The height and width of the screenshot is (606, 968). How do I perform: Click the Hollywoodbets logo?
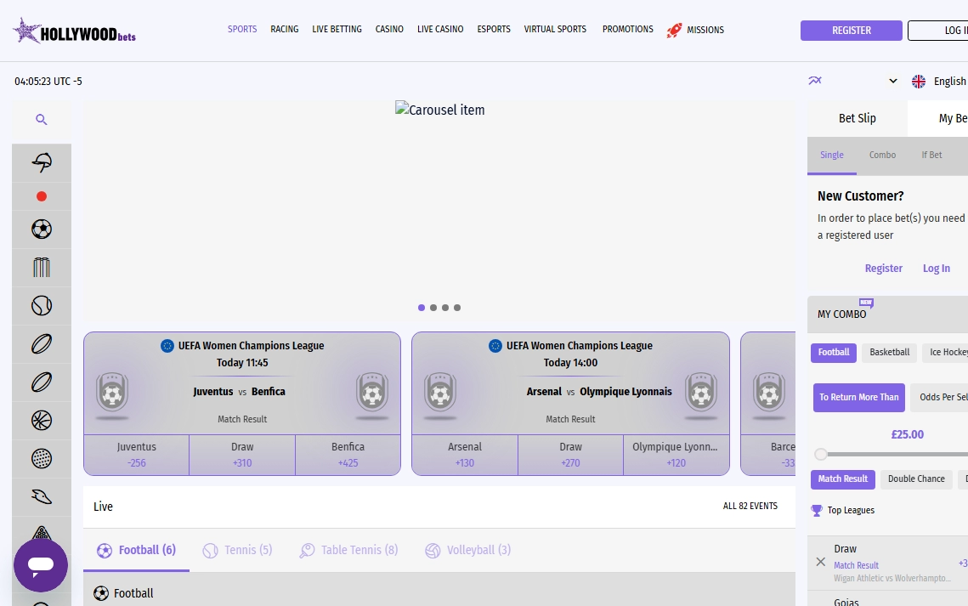tap(74, 31)
